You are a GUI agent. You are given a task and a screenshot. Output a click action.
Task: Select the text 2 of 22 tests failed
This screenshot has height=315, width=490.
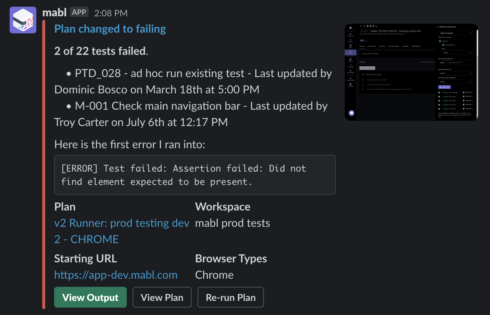pos(101,51)
